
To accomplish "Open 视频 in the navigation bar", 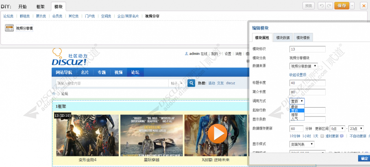I will 118,73.
